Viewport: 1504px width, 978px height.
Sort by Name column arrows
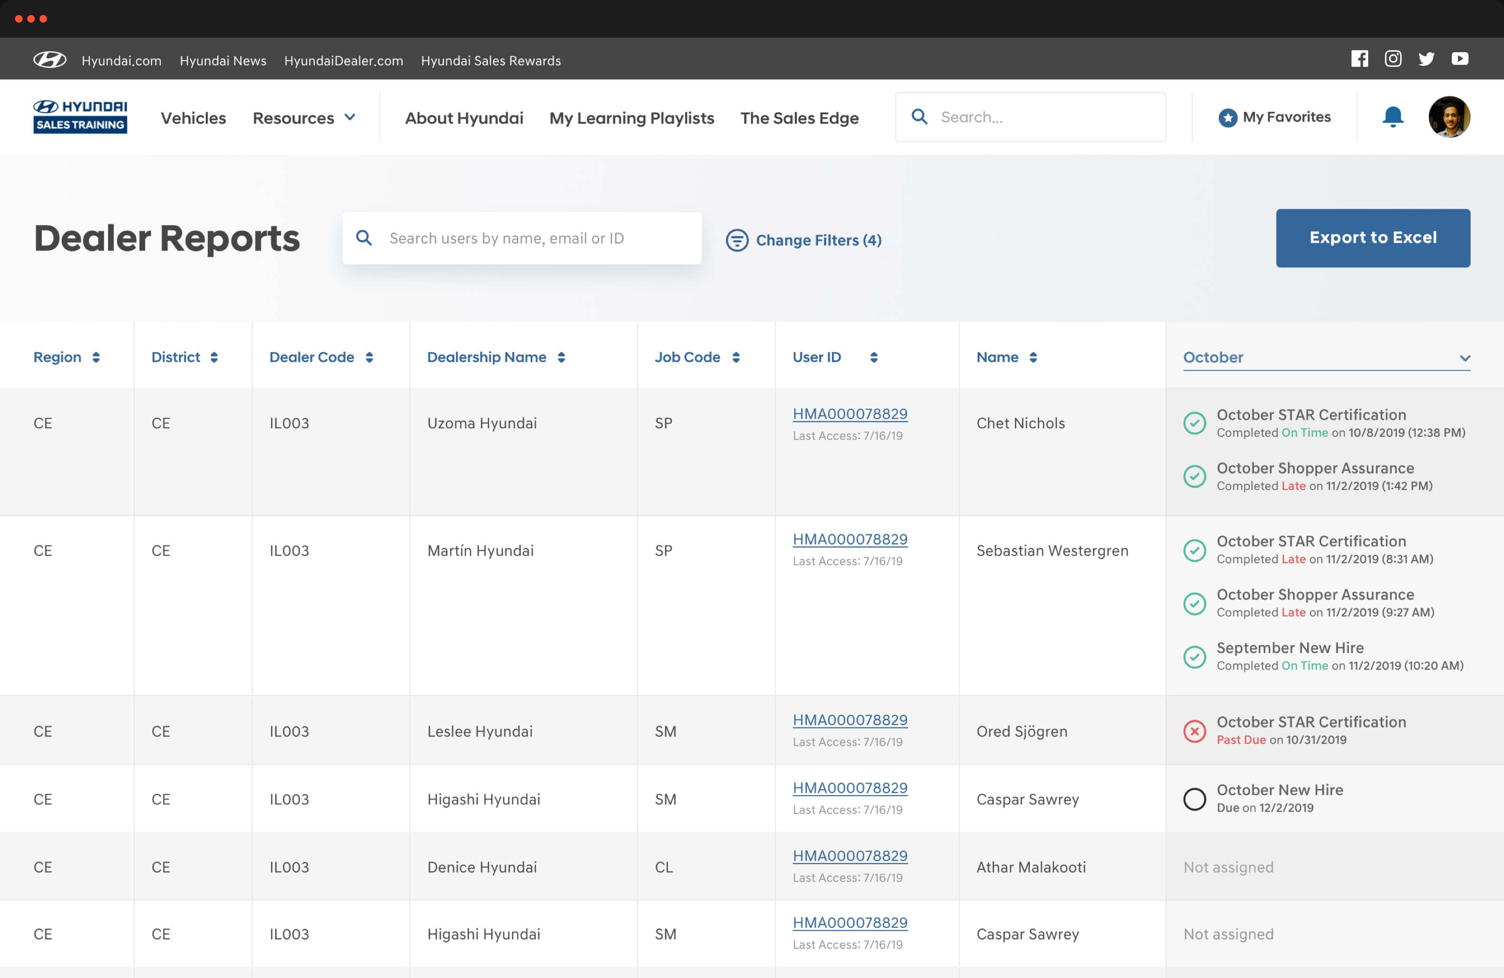(x=1033, y=357)
